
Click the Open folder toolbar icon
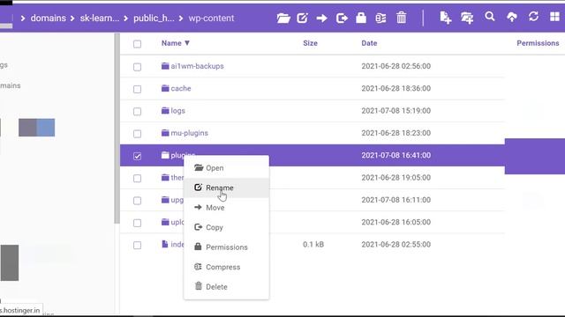pyautogui.click(x=283, y=18)
